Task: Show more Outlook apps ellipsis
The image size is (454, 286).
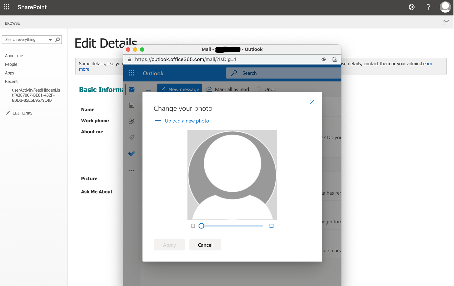Action: coord(132,171)
